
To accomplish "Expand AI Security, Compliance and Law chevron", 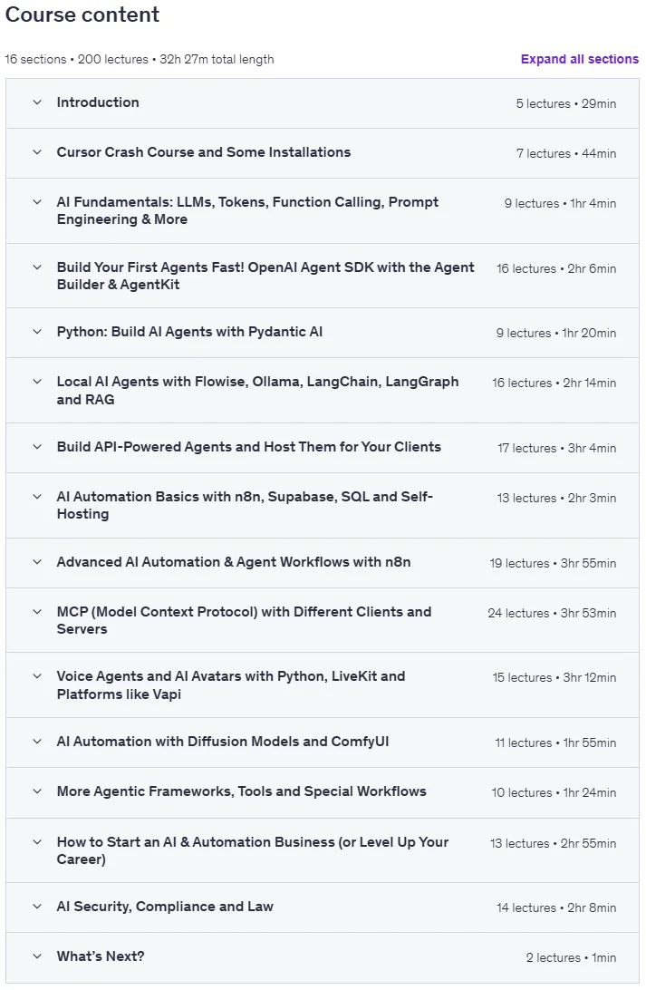I will (37, 906).
